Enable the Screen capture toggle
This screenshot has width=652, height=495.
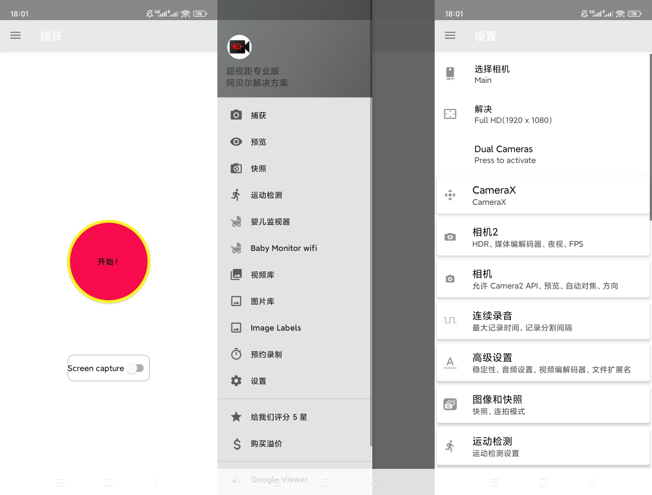(x=136, y=368)
